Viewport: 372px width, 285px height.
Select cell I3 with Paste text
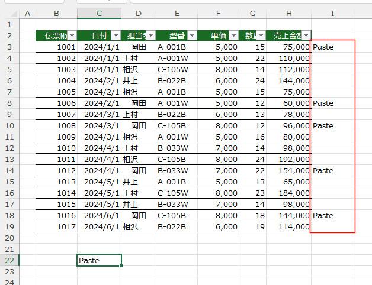click(333, 47)
